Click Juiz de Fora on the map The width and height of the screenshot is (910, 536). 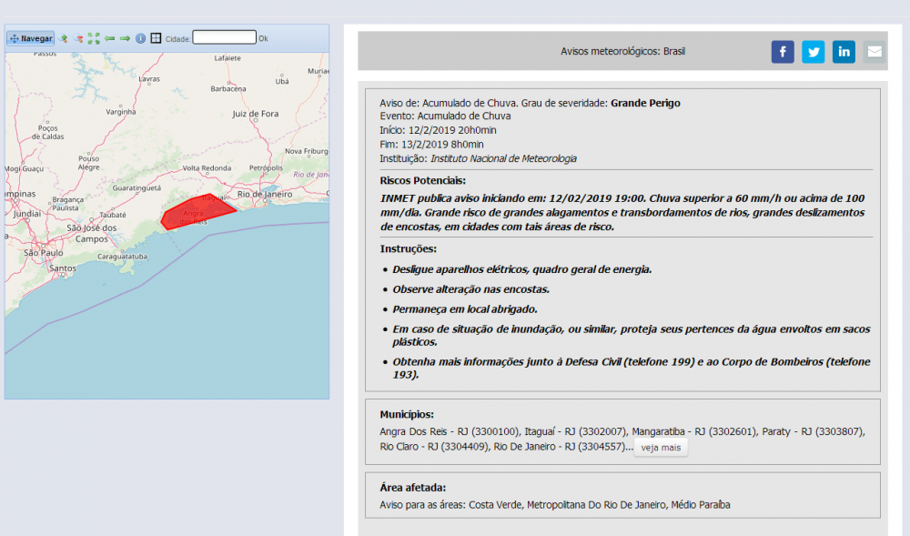[254, 114]
